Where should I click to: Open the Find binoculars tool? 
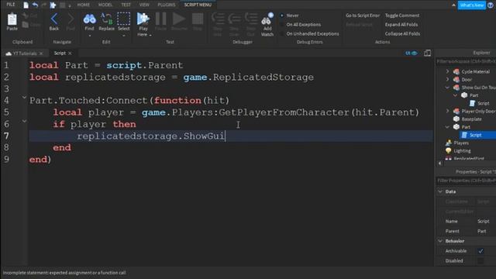90,19
